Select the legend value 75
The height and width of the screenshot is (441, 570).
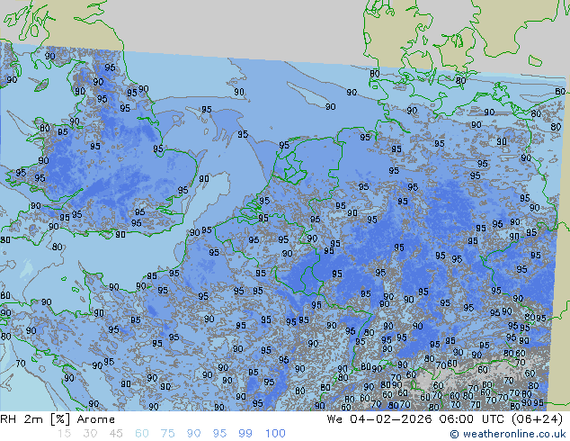click(x=167, y=434)
